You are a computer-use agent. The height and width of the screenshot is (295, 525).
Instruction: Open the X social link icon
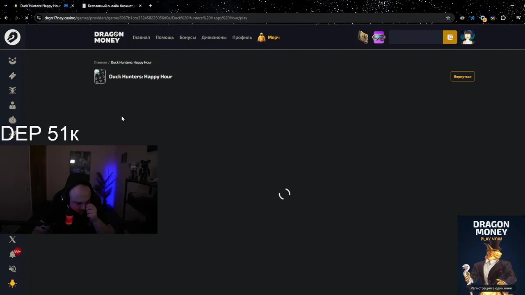(12, 239)
